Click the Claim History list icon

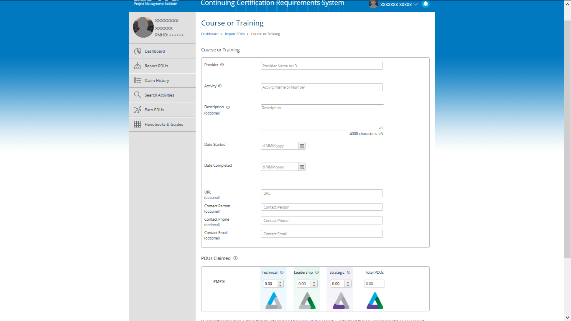pyautogui.click(x=138, y=80)
